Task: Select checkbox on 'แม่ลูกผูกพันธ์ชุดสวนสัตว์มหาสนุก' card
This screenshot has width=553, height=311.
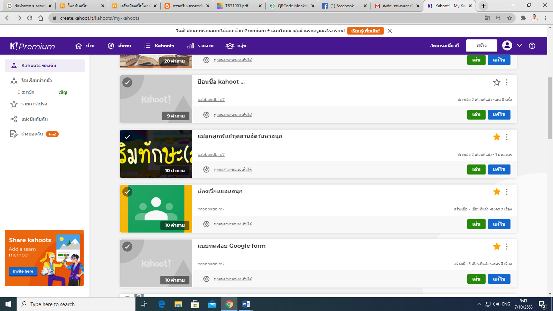Action: (x=128, y=137)
